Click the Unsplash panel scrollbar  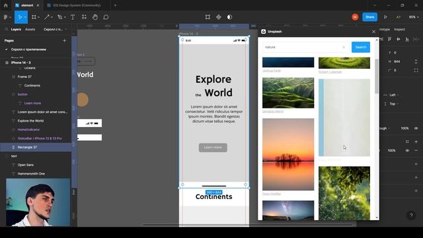click(377, 77)
